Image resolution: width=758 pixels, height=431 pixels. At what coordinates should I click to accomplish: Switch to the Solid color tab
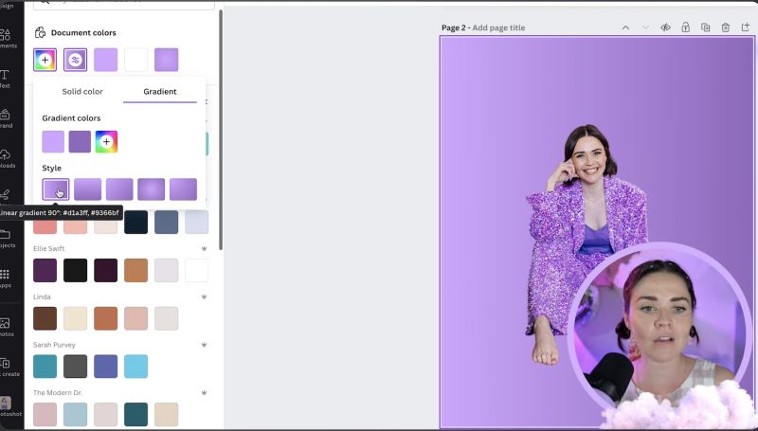click(x=82, y=91)
